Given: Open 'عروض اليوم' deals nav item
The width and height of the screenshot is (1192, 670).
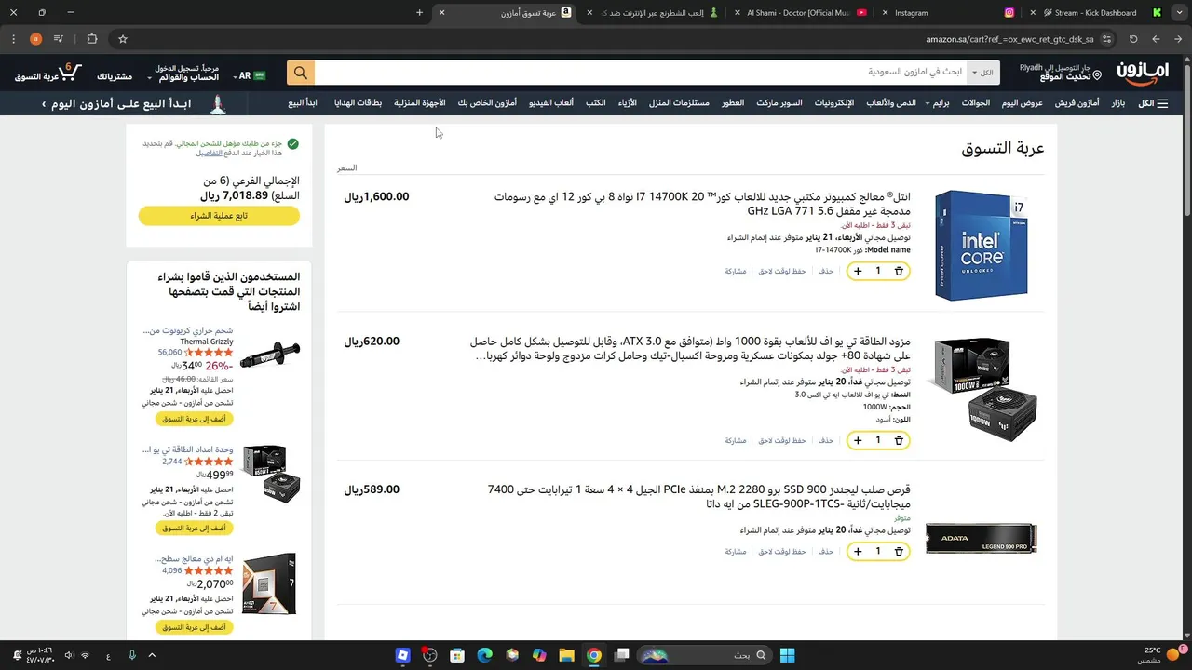Looking at the screenshot, I should 1023,103.
